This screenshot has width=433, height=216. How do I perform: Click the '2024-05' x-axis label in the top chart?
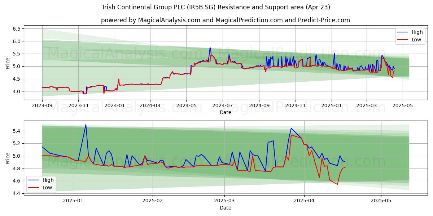[x=186, y=106]
